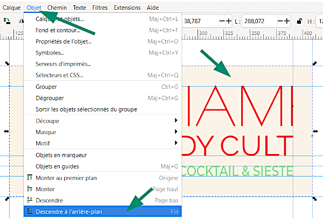Screen dimensions: 323x218
Task: Toggle the width/height lock icon
Action: click(299, 21)
